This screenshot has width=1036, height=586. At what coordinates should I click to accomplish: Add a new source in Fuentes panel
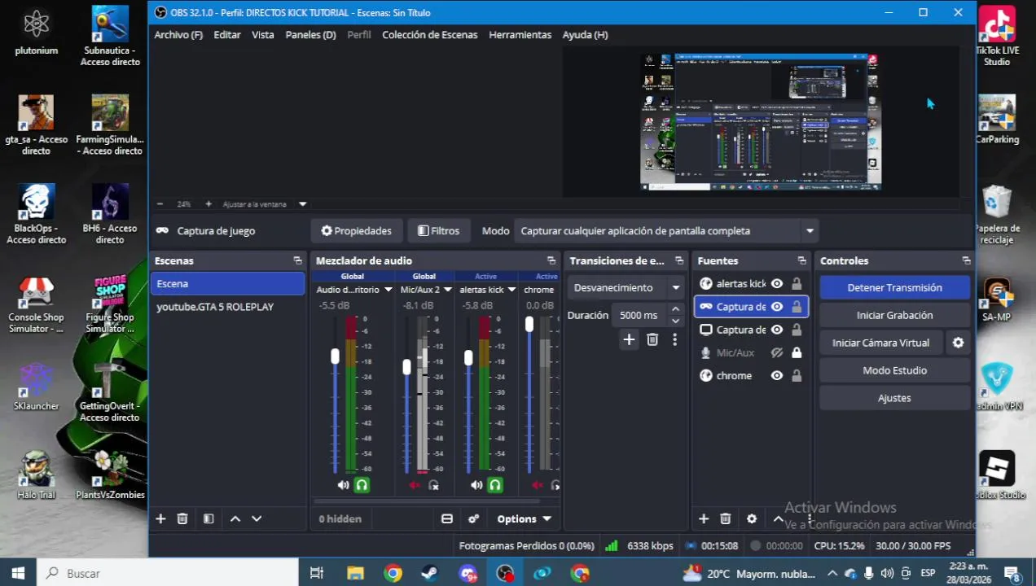point(704,518)
